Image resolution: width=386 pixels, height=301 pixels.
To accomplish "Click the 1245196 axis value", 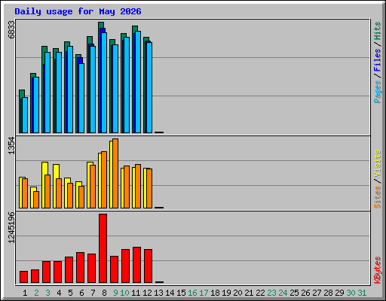I will pos(11,228).
